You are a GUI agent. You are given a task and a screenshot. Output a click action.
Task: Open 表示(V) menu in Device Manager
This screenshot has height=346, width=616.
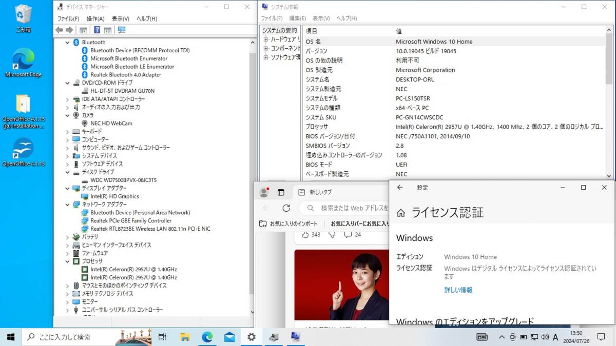click(121, 18)
